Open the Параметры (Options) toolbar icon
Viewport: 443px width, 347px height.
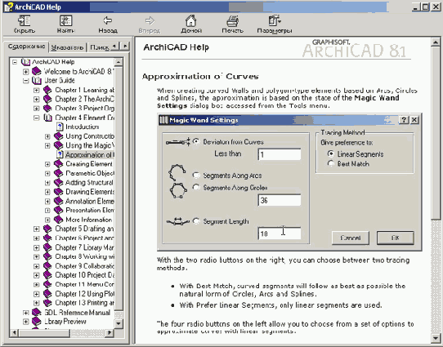tap(274, 20)
